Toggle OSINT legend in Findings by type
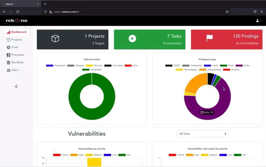This screenshot has width=266, height=167. pyautogui.click(x=173, y=65)
